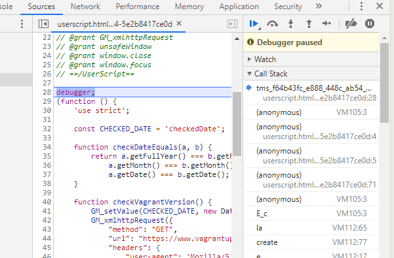Open the navigator more options menu
The image size is (394, 258).
pyautogui.click(x=22, y=24)
